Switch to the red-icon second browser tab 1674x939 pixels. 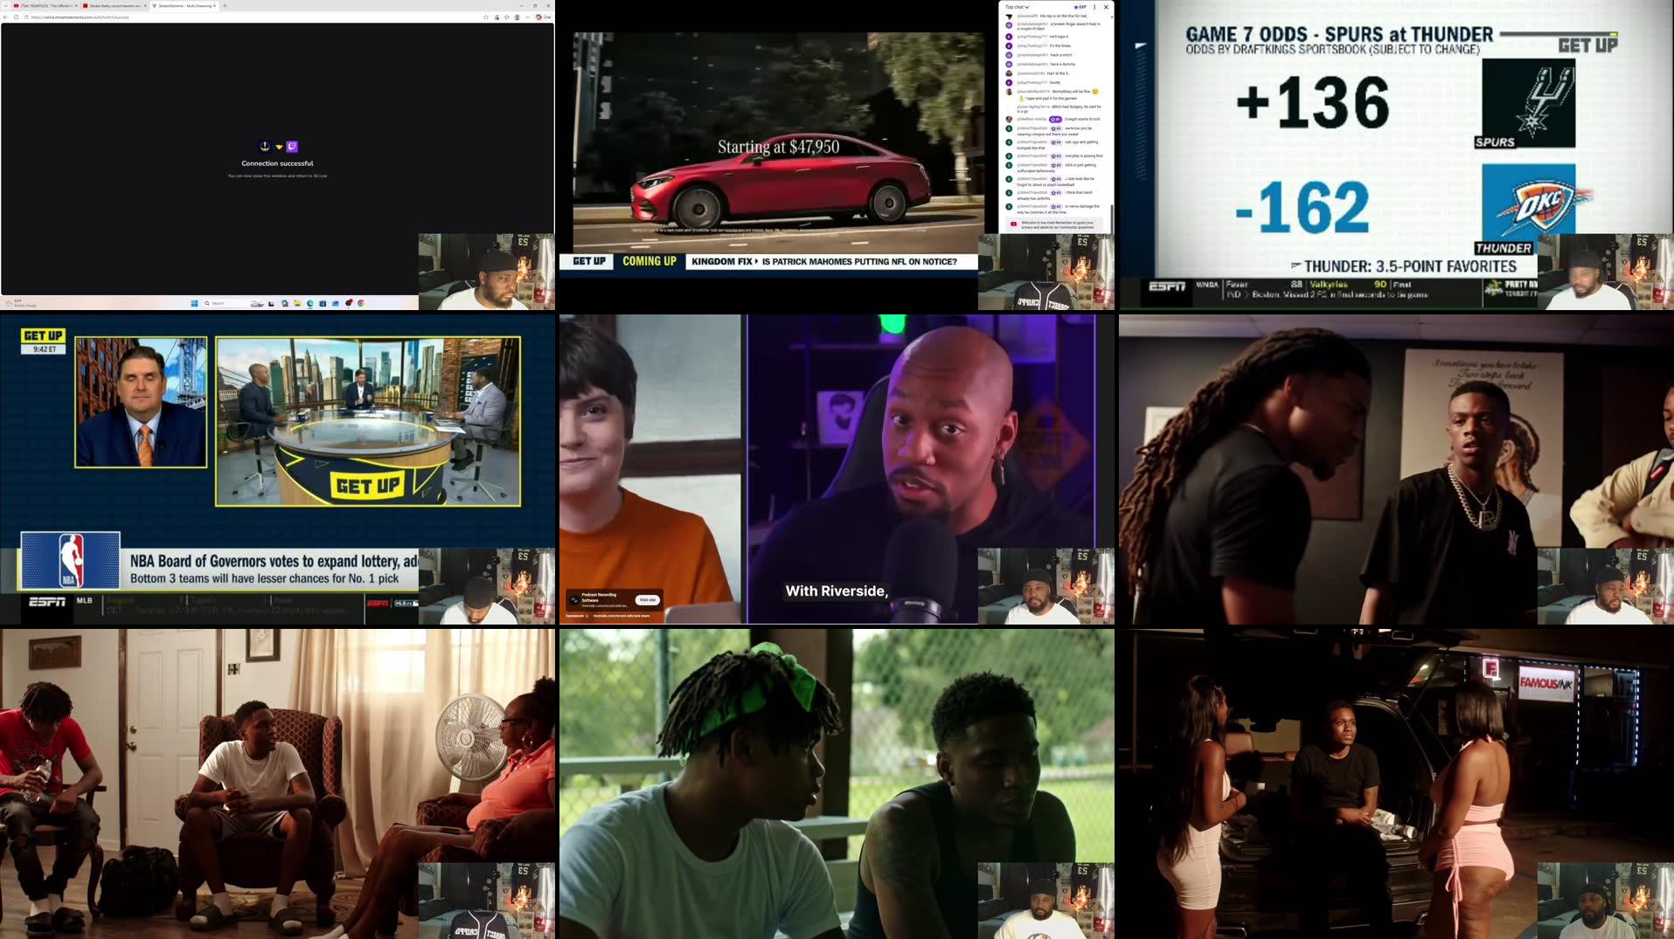point(114,6)
